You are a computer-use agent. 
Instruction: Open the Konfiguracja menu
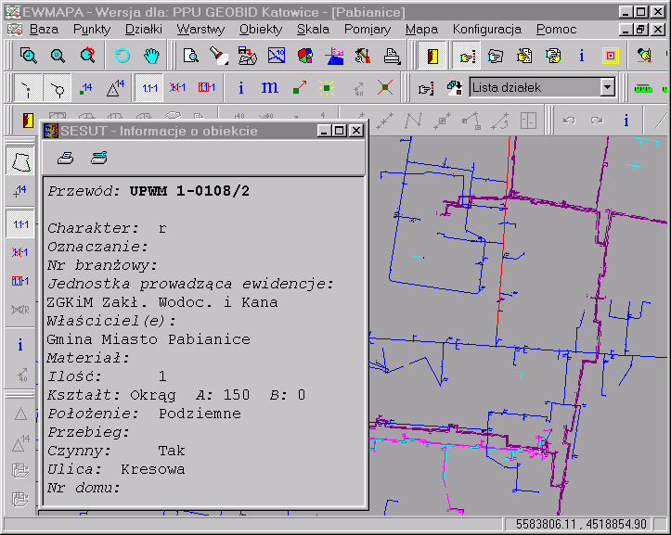tap(486, 29)
